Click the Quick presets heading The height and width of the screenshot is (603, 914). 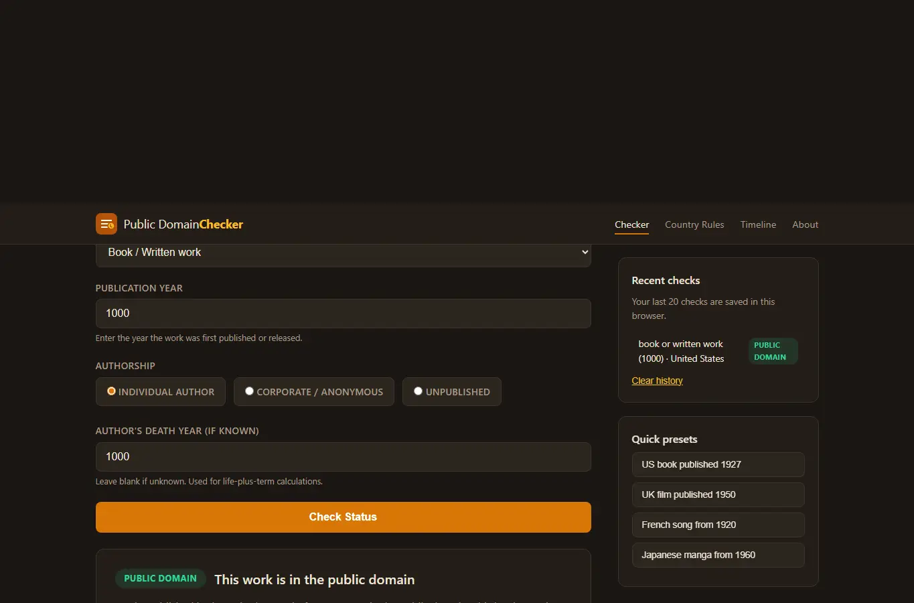(664, 440)
